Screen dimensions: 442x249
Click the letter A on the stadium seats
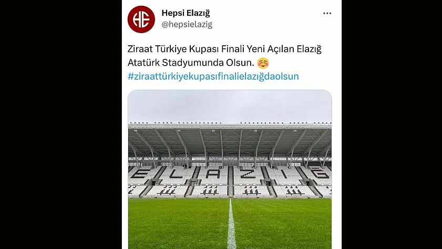pos(213,173)
